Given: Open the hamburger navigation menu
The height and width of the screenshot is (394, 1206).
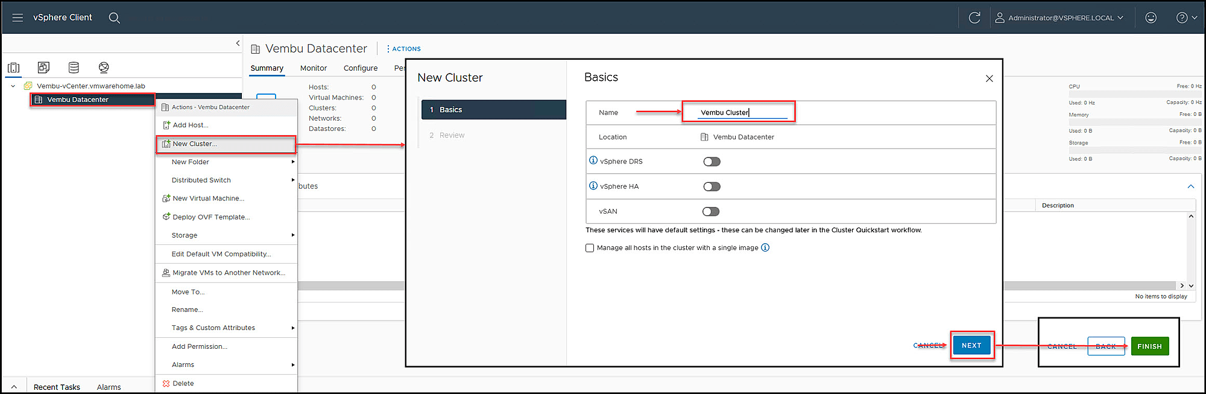Looking at the screenshot, I should pyautogui.click(x=17, y=17).
